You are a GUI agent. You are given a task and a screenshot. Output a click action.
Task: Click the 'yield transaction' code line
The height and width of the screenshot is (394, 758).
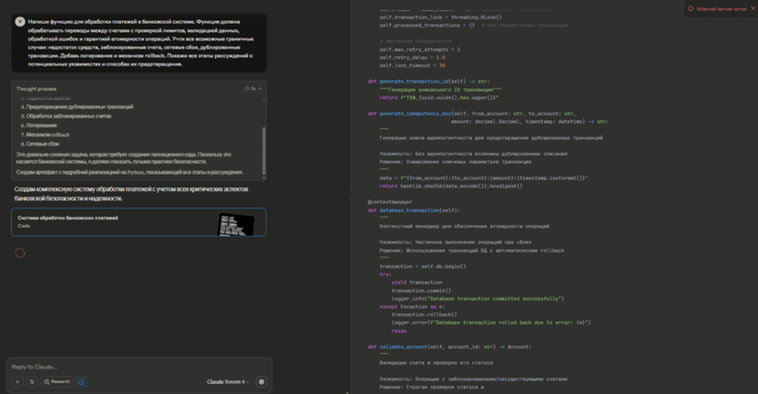(416, 282)
